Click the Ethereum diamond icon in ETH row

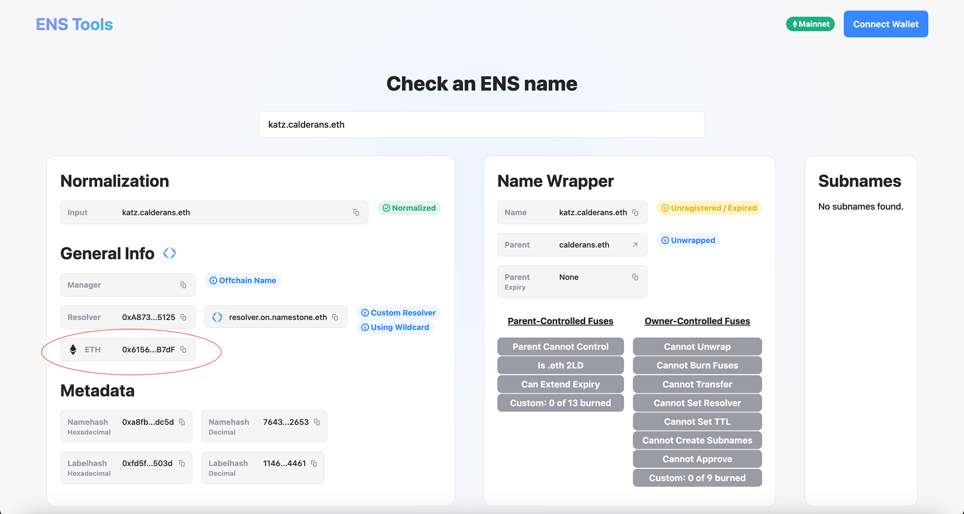point(73,350)
